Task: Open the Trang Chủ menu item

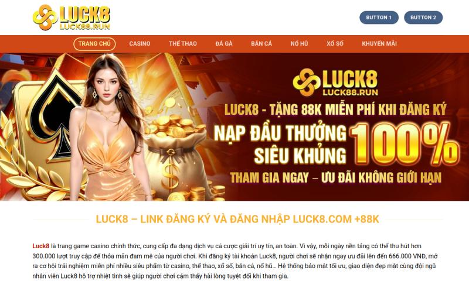Action: (94, 43)
